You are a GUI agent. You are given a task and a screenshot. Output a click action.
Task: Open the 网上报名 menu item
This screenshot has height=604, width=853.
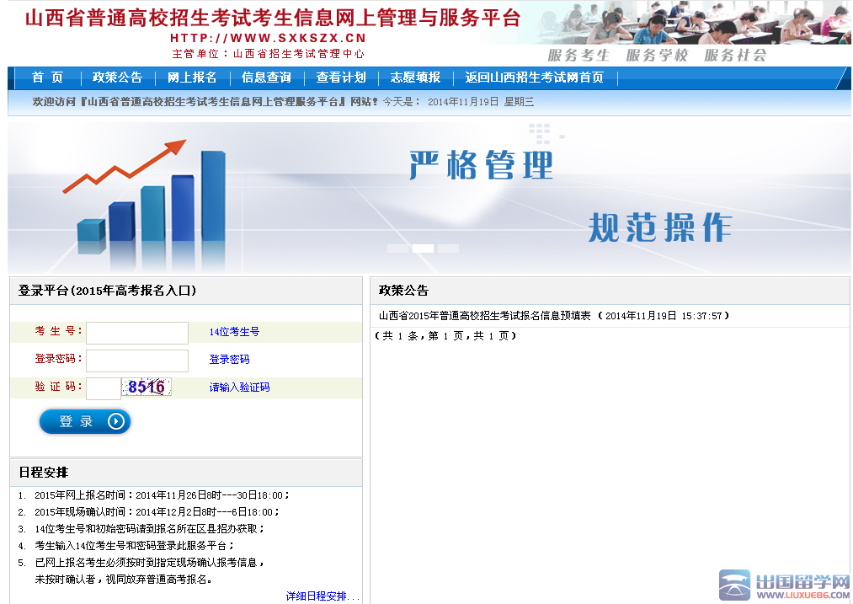[x=192, y=78]
